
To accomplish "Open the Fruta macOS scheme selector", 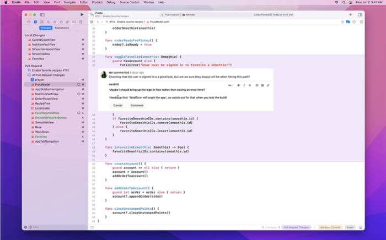I will 171,14.
